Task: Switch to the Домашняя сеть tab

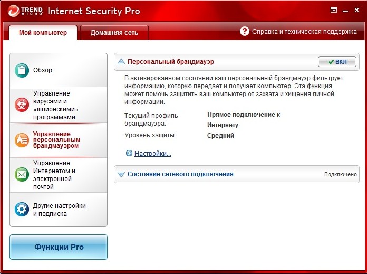Action: 114,33
